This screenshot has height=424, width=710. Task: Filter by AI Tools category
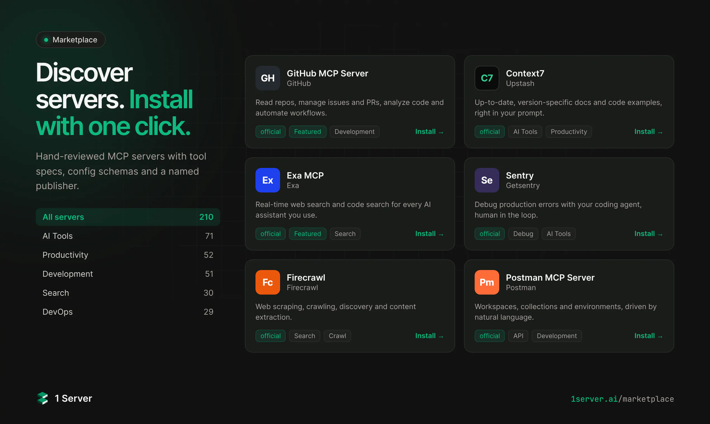tap(128, 236)
